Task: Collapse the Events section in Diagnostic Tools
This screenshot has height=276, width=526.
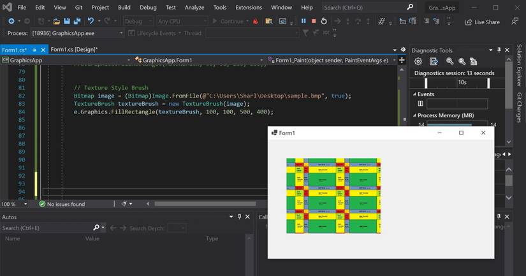Action: coord(415,93)
